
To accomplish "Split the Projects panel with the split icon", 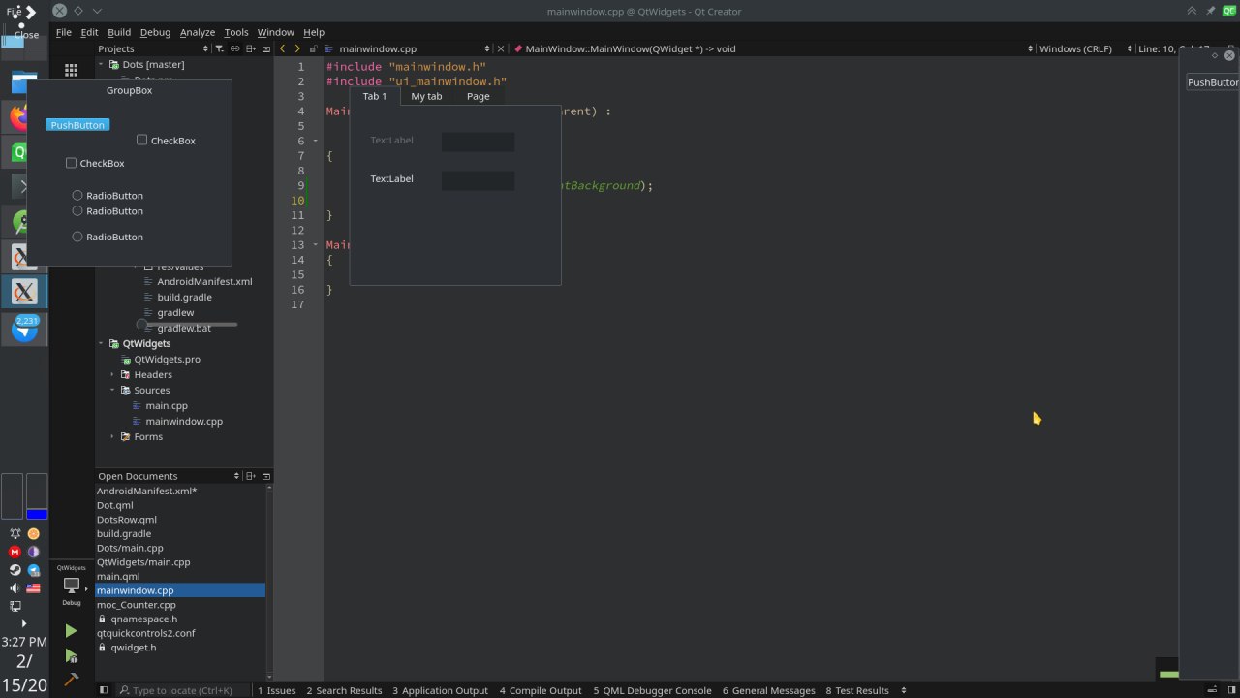I will tap(251, 48).
